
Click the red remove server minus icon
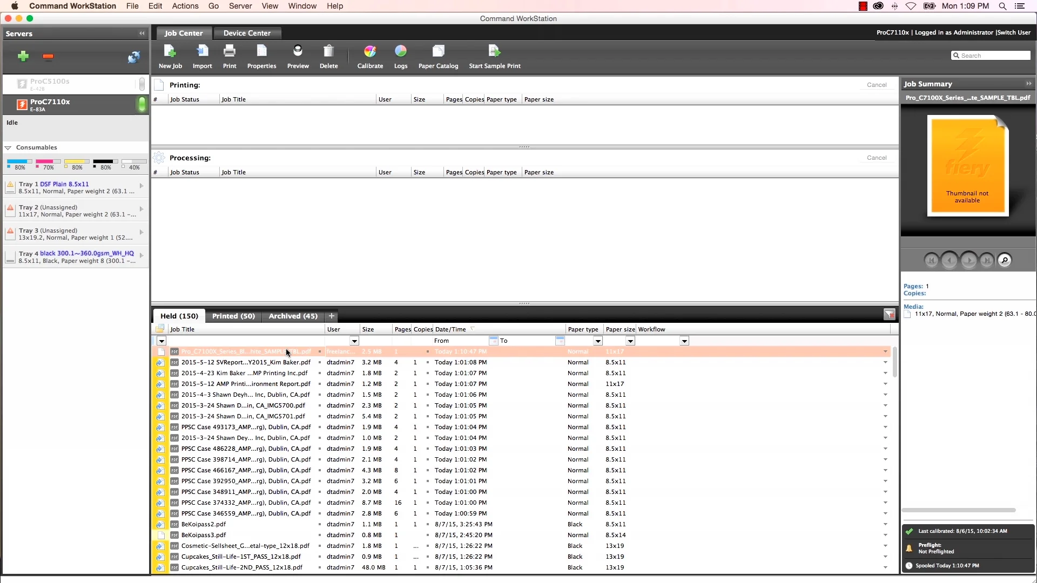[x=48, y=57]
